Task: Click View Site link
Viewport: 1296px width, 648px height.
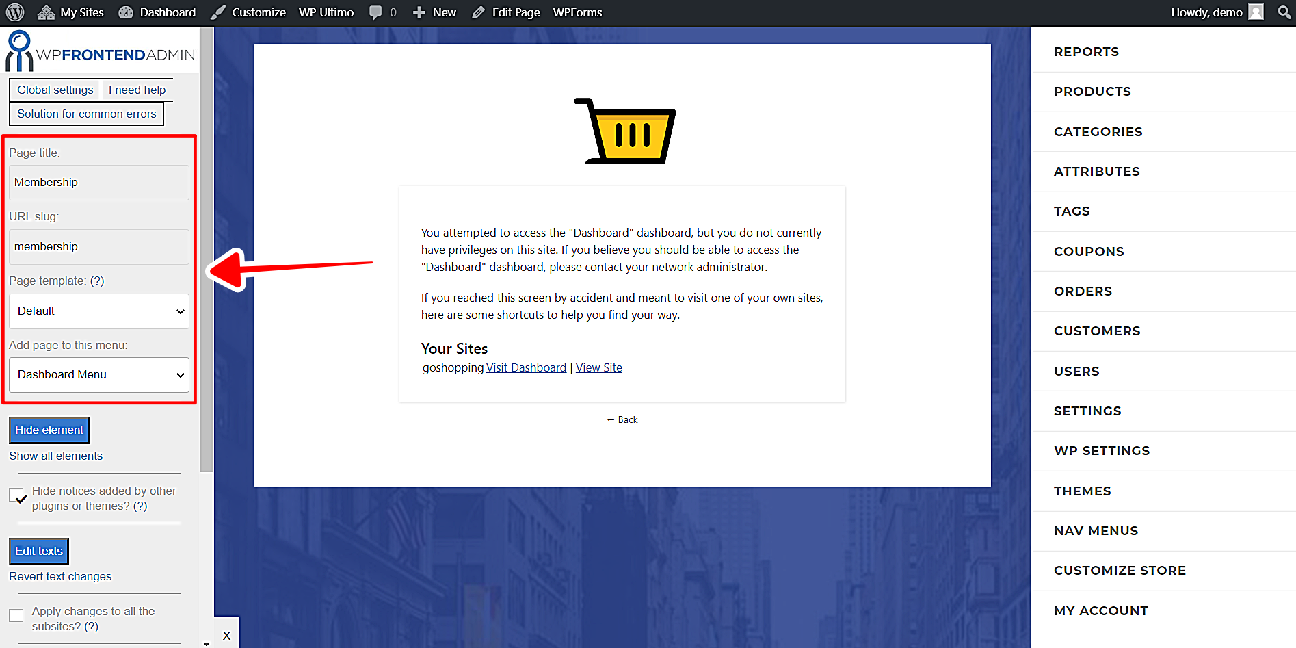Action: point(599,367)
